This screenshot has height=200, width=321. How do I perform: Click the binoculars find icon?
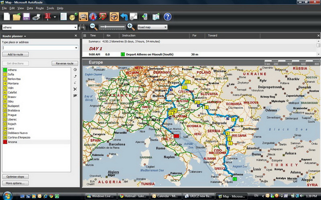[82, 27]
